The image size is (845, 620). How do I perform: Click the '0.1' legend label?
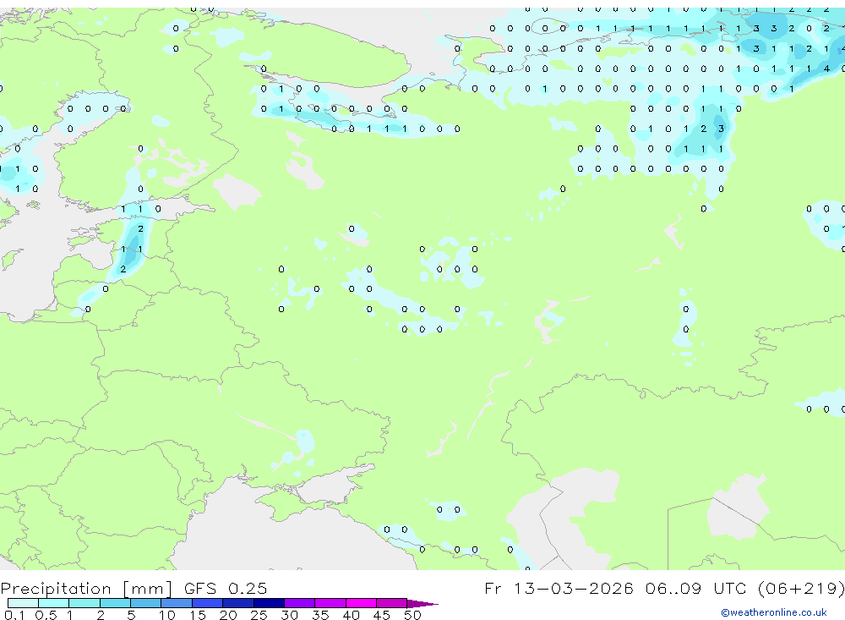[x=14, y=615]
